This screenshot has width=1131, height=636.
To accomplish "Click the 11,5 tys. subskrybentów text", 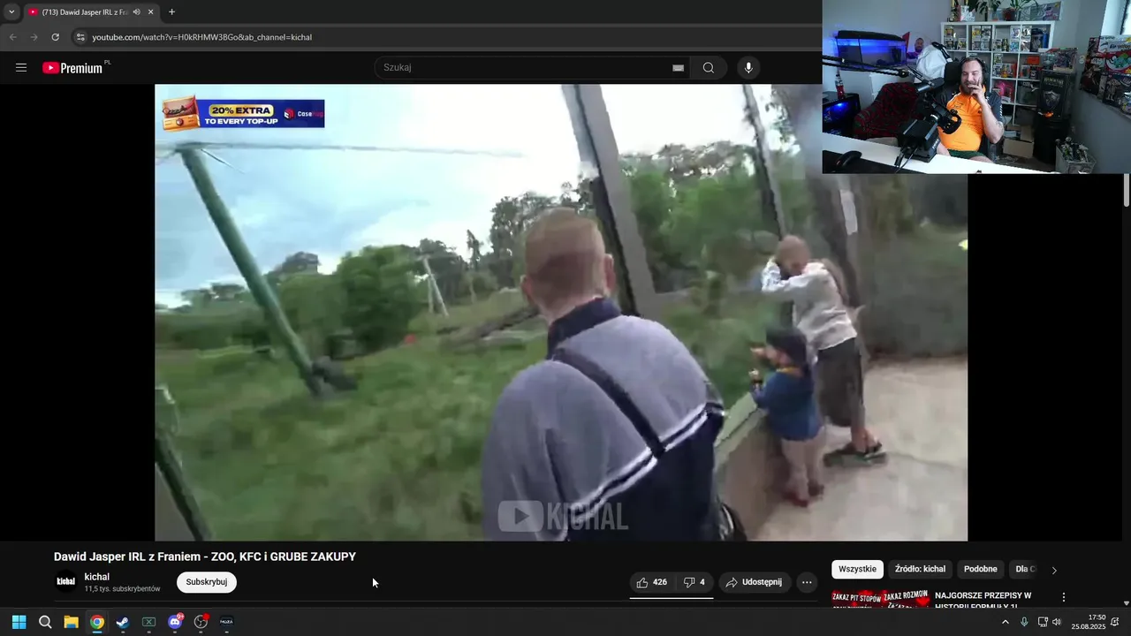I will pos(123,589).
